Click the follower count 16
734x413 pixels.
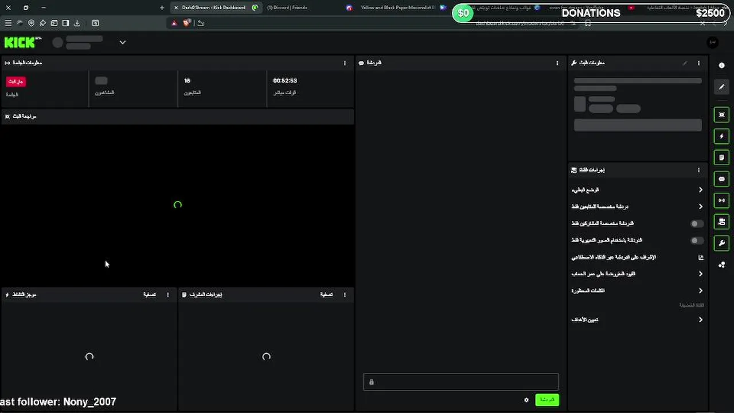point(187,81)
